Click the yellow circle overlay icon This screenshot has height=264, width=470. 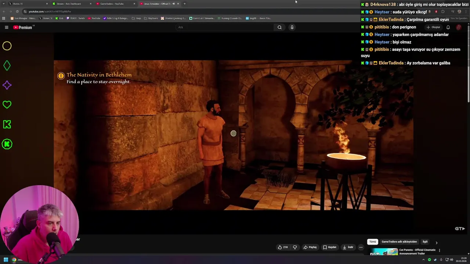tap(7, 46)
